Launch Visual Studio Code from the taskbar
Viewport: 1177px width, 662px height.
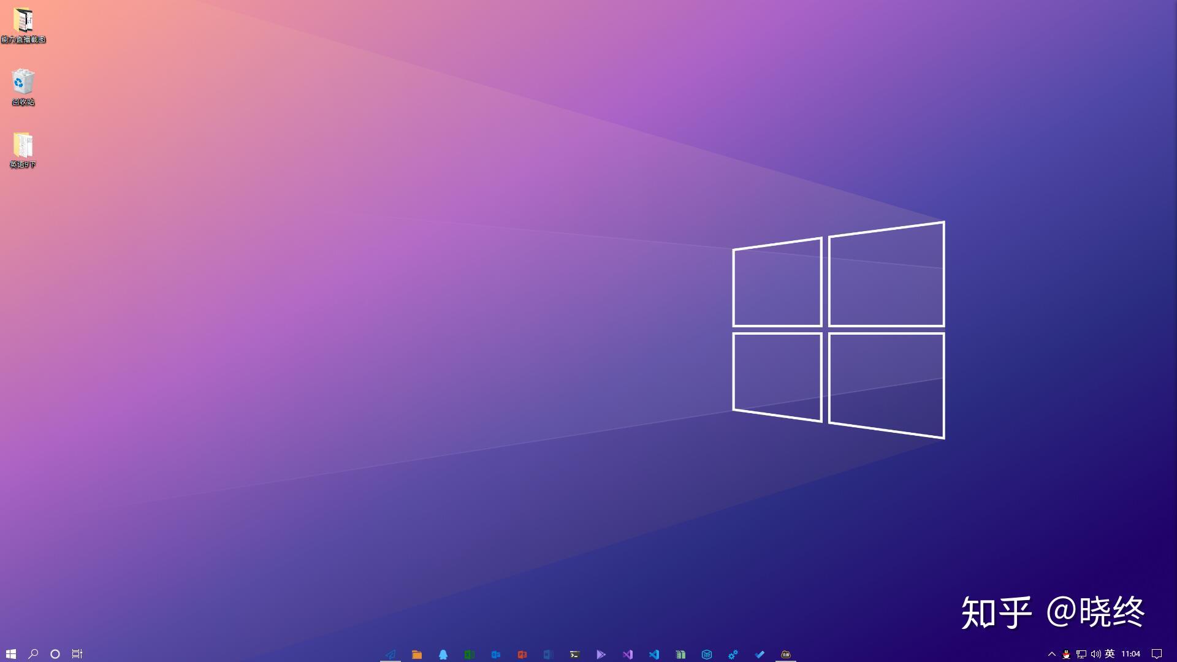(x=654, y=653)
